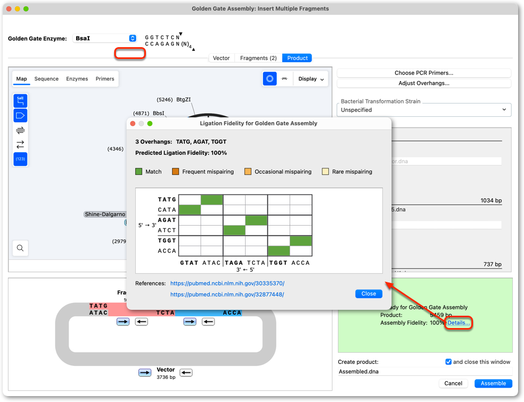Select the linear map view icon

(x=284, y=79)
